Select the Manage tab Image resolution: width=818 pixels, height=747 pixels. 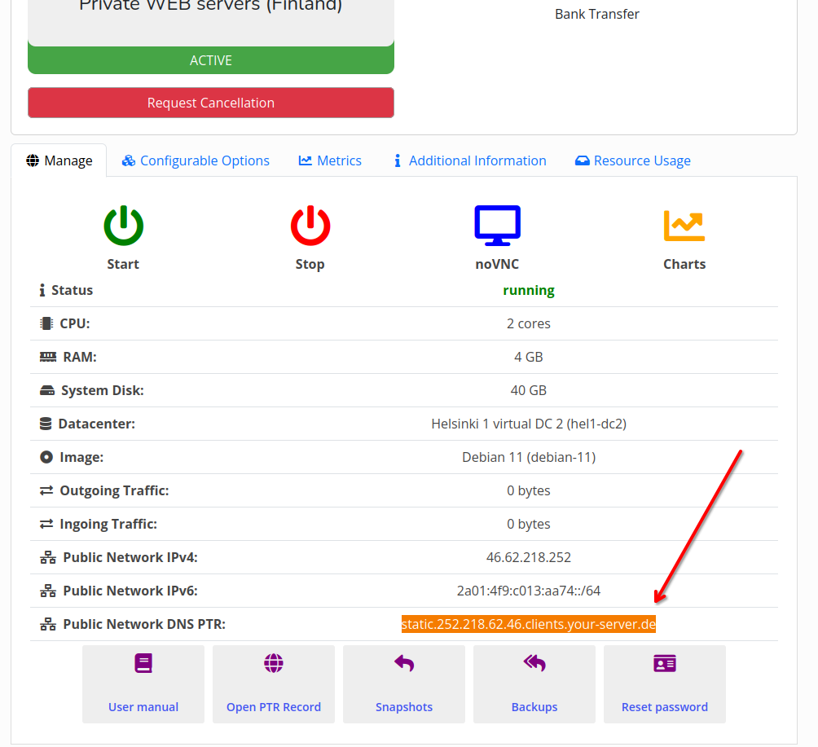59,160
